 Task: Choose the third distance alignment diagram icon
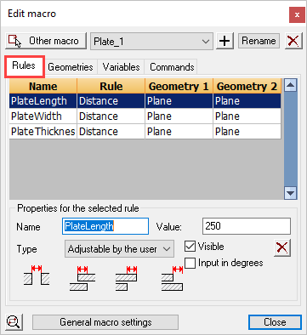(127, 278)
